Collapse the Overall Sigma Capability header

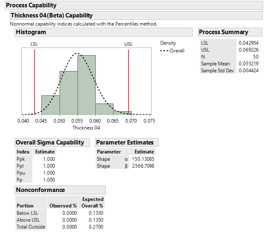click(x=52, y=142)
